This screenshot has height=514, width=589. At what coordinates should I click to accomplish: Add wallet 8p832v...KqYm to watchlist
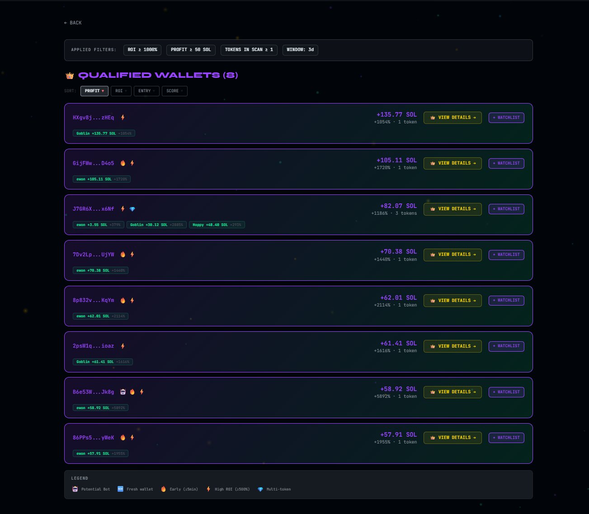click(x=506, y=300)
